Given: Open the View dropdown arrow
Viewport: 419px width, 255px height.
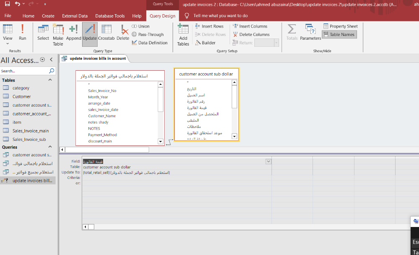Looking at the screenshot, I should 8,43.
